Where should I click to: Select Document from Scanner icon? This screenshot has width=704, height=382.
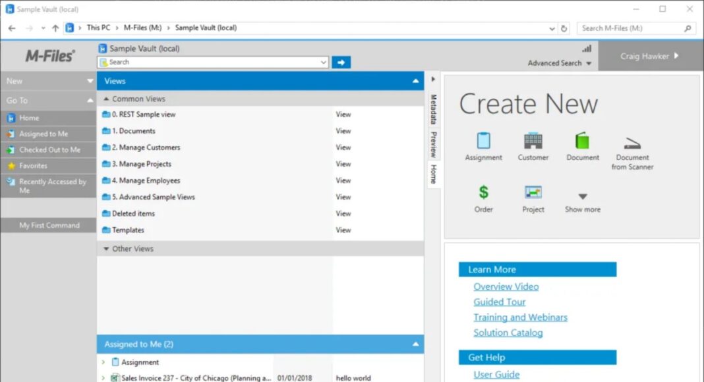click(x=632, y=144)
